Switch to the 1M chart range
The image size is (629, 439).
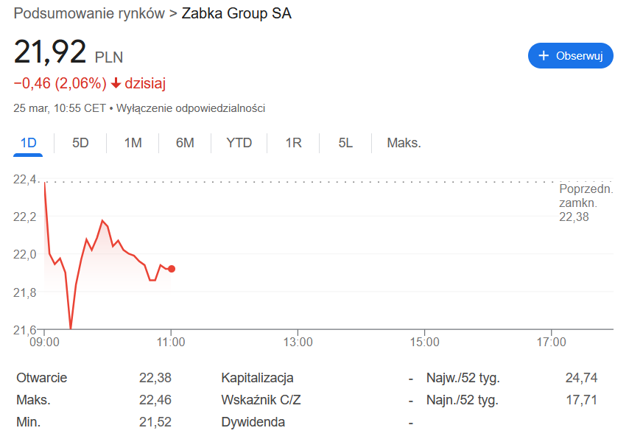133,143
